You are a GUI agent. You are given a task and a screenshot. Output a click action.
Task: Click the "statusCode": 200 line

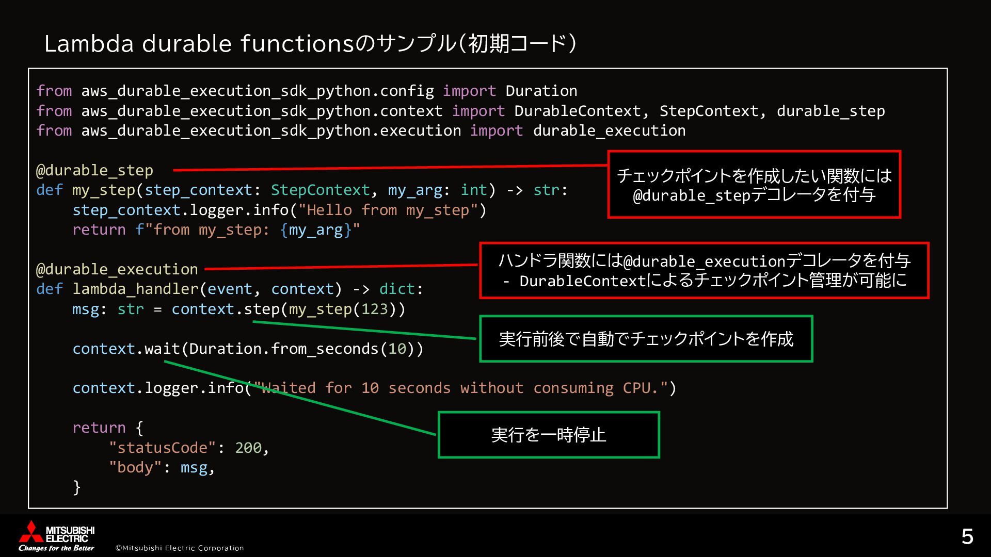click(189, 448)
